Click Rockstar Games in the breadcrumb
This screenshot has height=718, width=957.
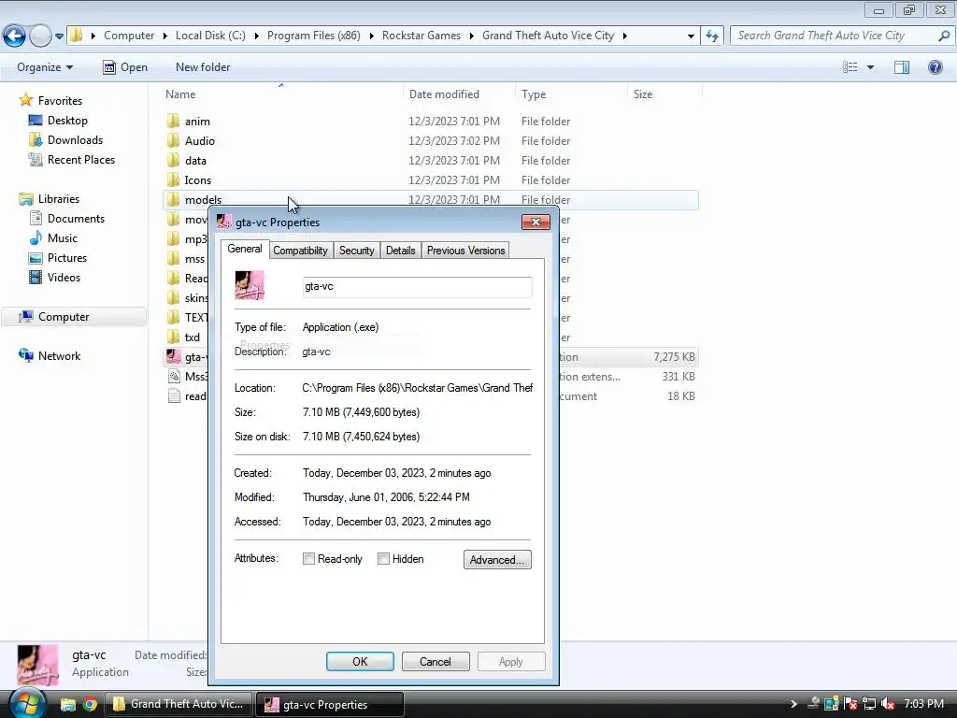pyautogui.click(x=421, y=36)
